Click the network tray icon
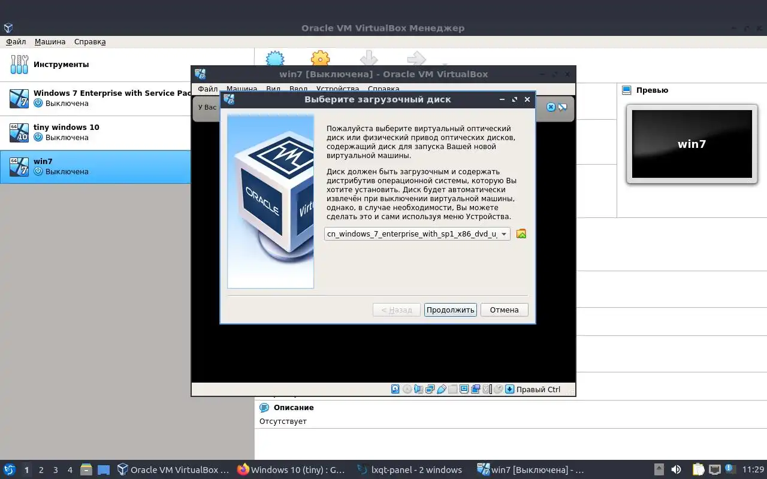The width and height of the screenshot is (767, 479). [715, 470]
